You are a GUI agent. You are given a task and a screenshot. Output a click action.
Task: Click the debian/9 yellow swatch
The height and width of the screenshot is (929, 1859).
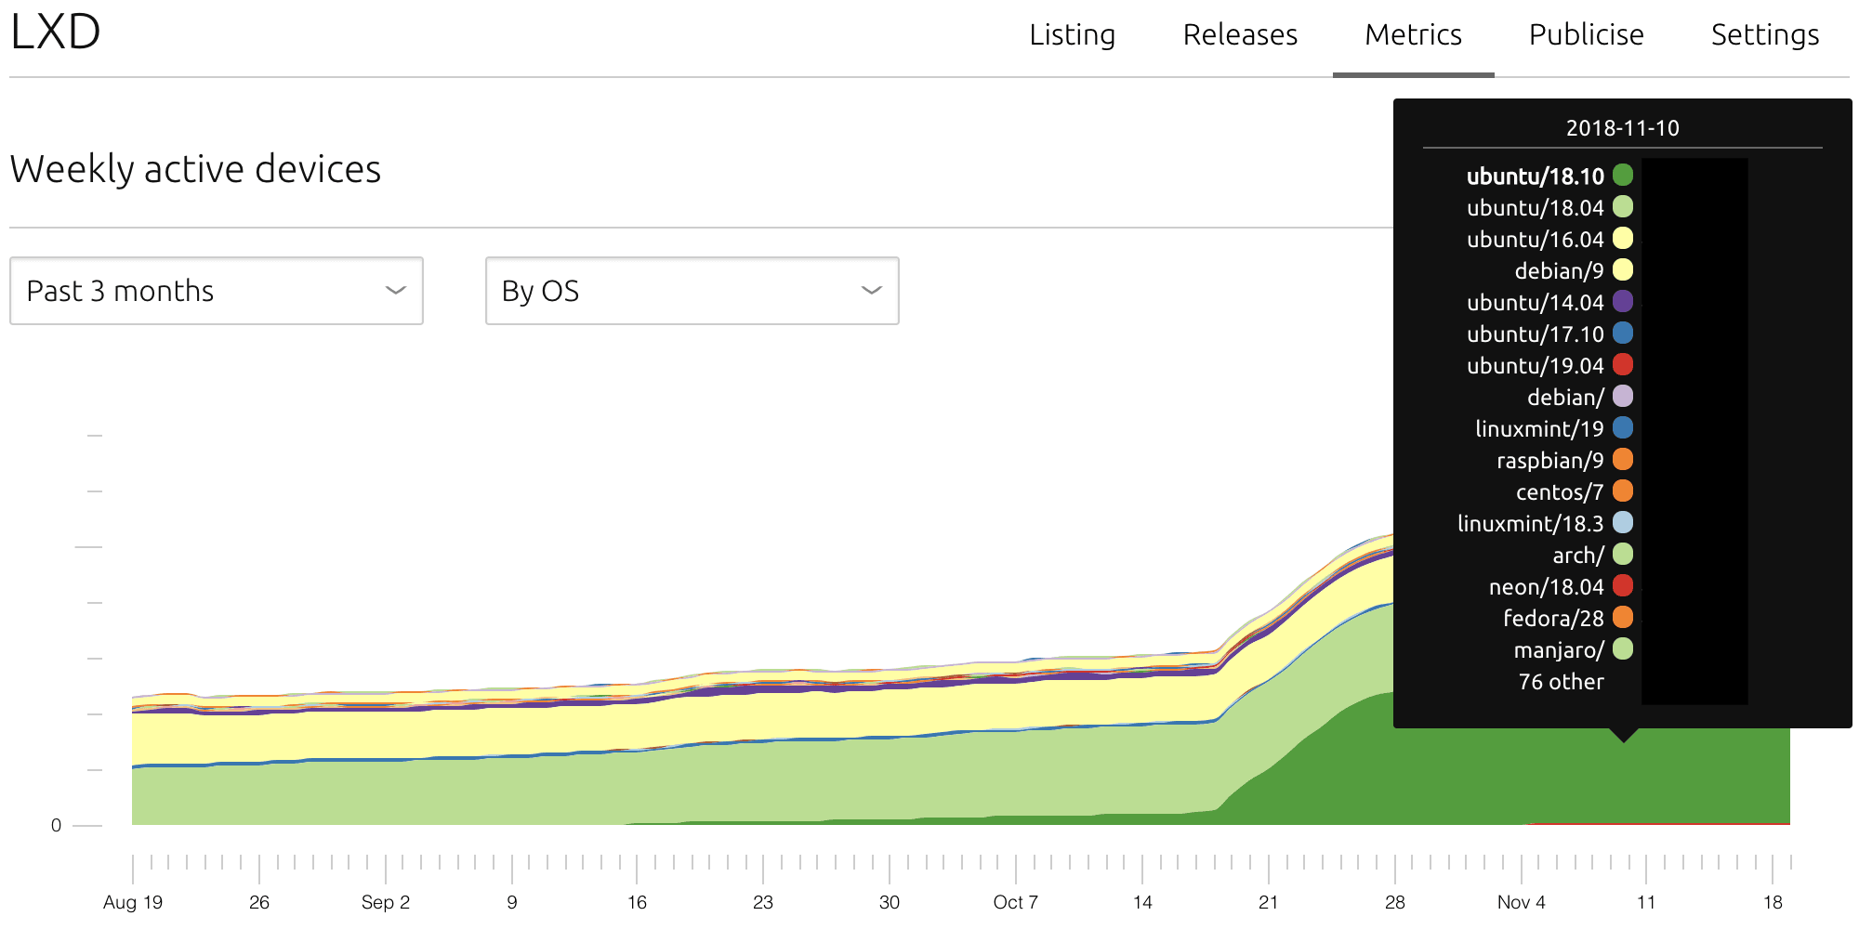point(1623,269)
